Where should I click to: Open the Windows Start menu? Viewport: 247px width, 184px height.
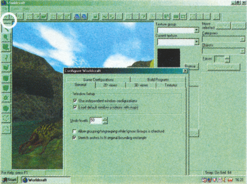9,180
